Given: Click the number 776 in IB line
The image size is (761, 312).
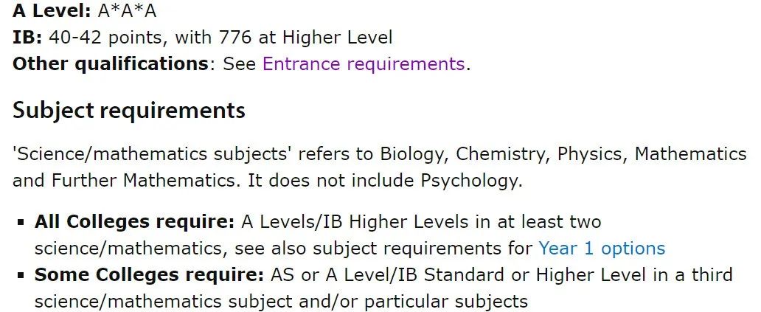Looking at the screenshot, I should (235, 38).
